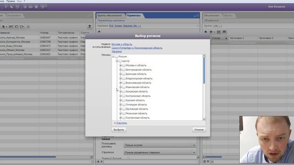The height and width of the screenshot is (165, 294).
Task: Open the Вид menu
Action: (19, 1)
